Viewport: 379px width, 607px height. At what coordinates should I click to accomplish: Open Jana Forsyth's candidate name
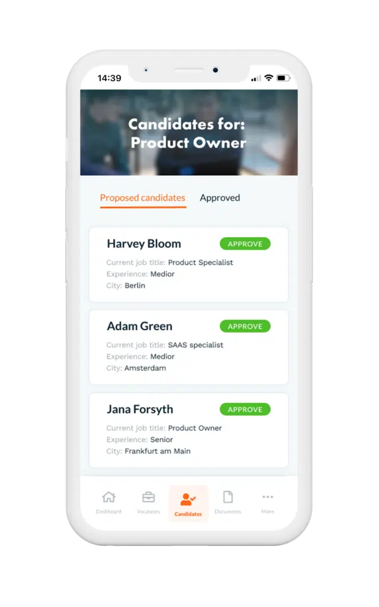coord(140,409)
